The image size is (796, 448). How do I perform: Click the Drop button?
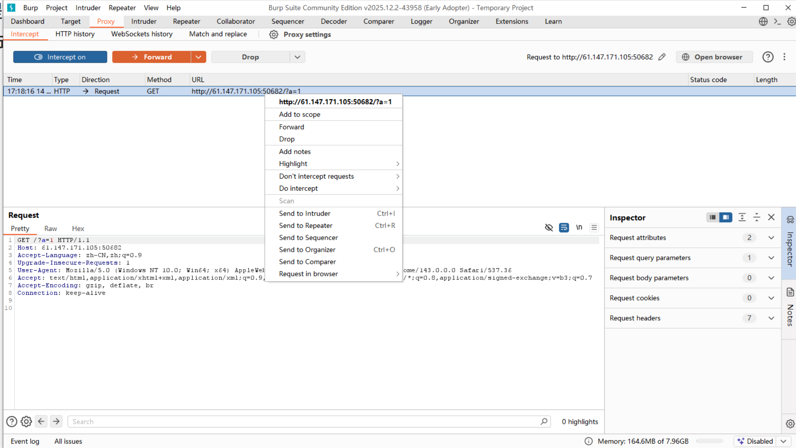point(250,57)
